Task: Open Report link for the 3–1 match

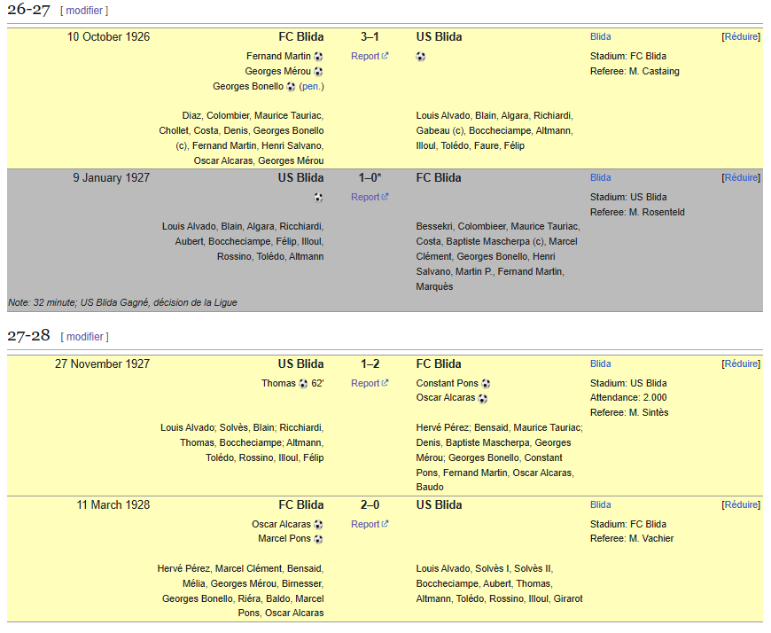Action: point(365,57)
